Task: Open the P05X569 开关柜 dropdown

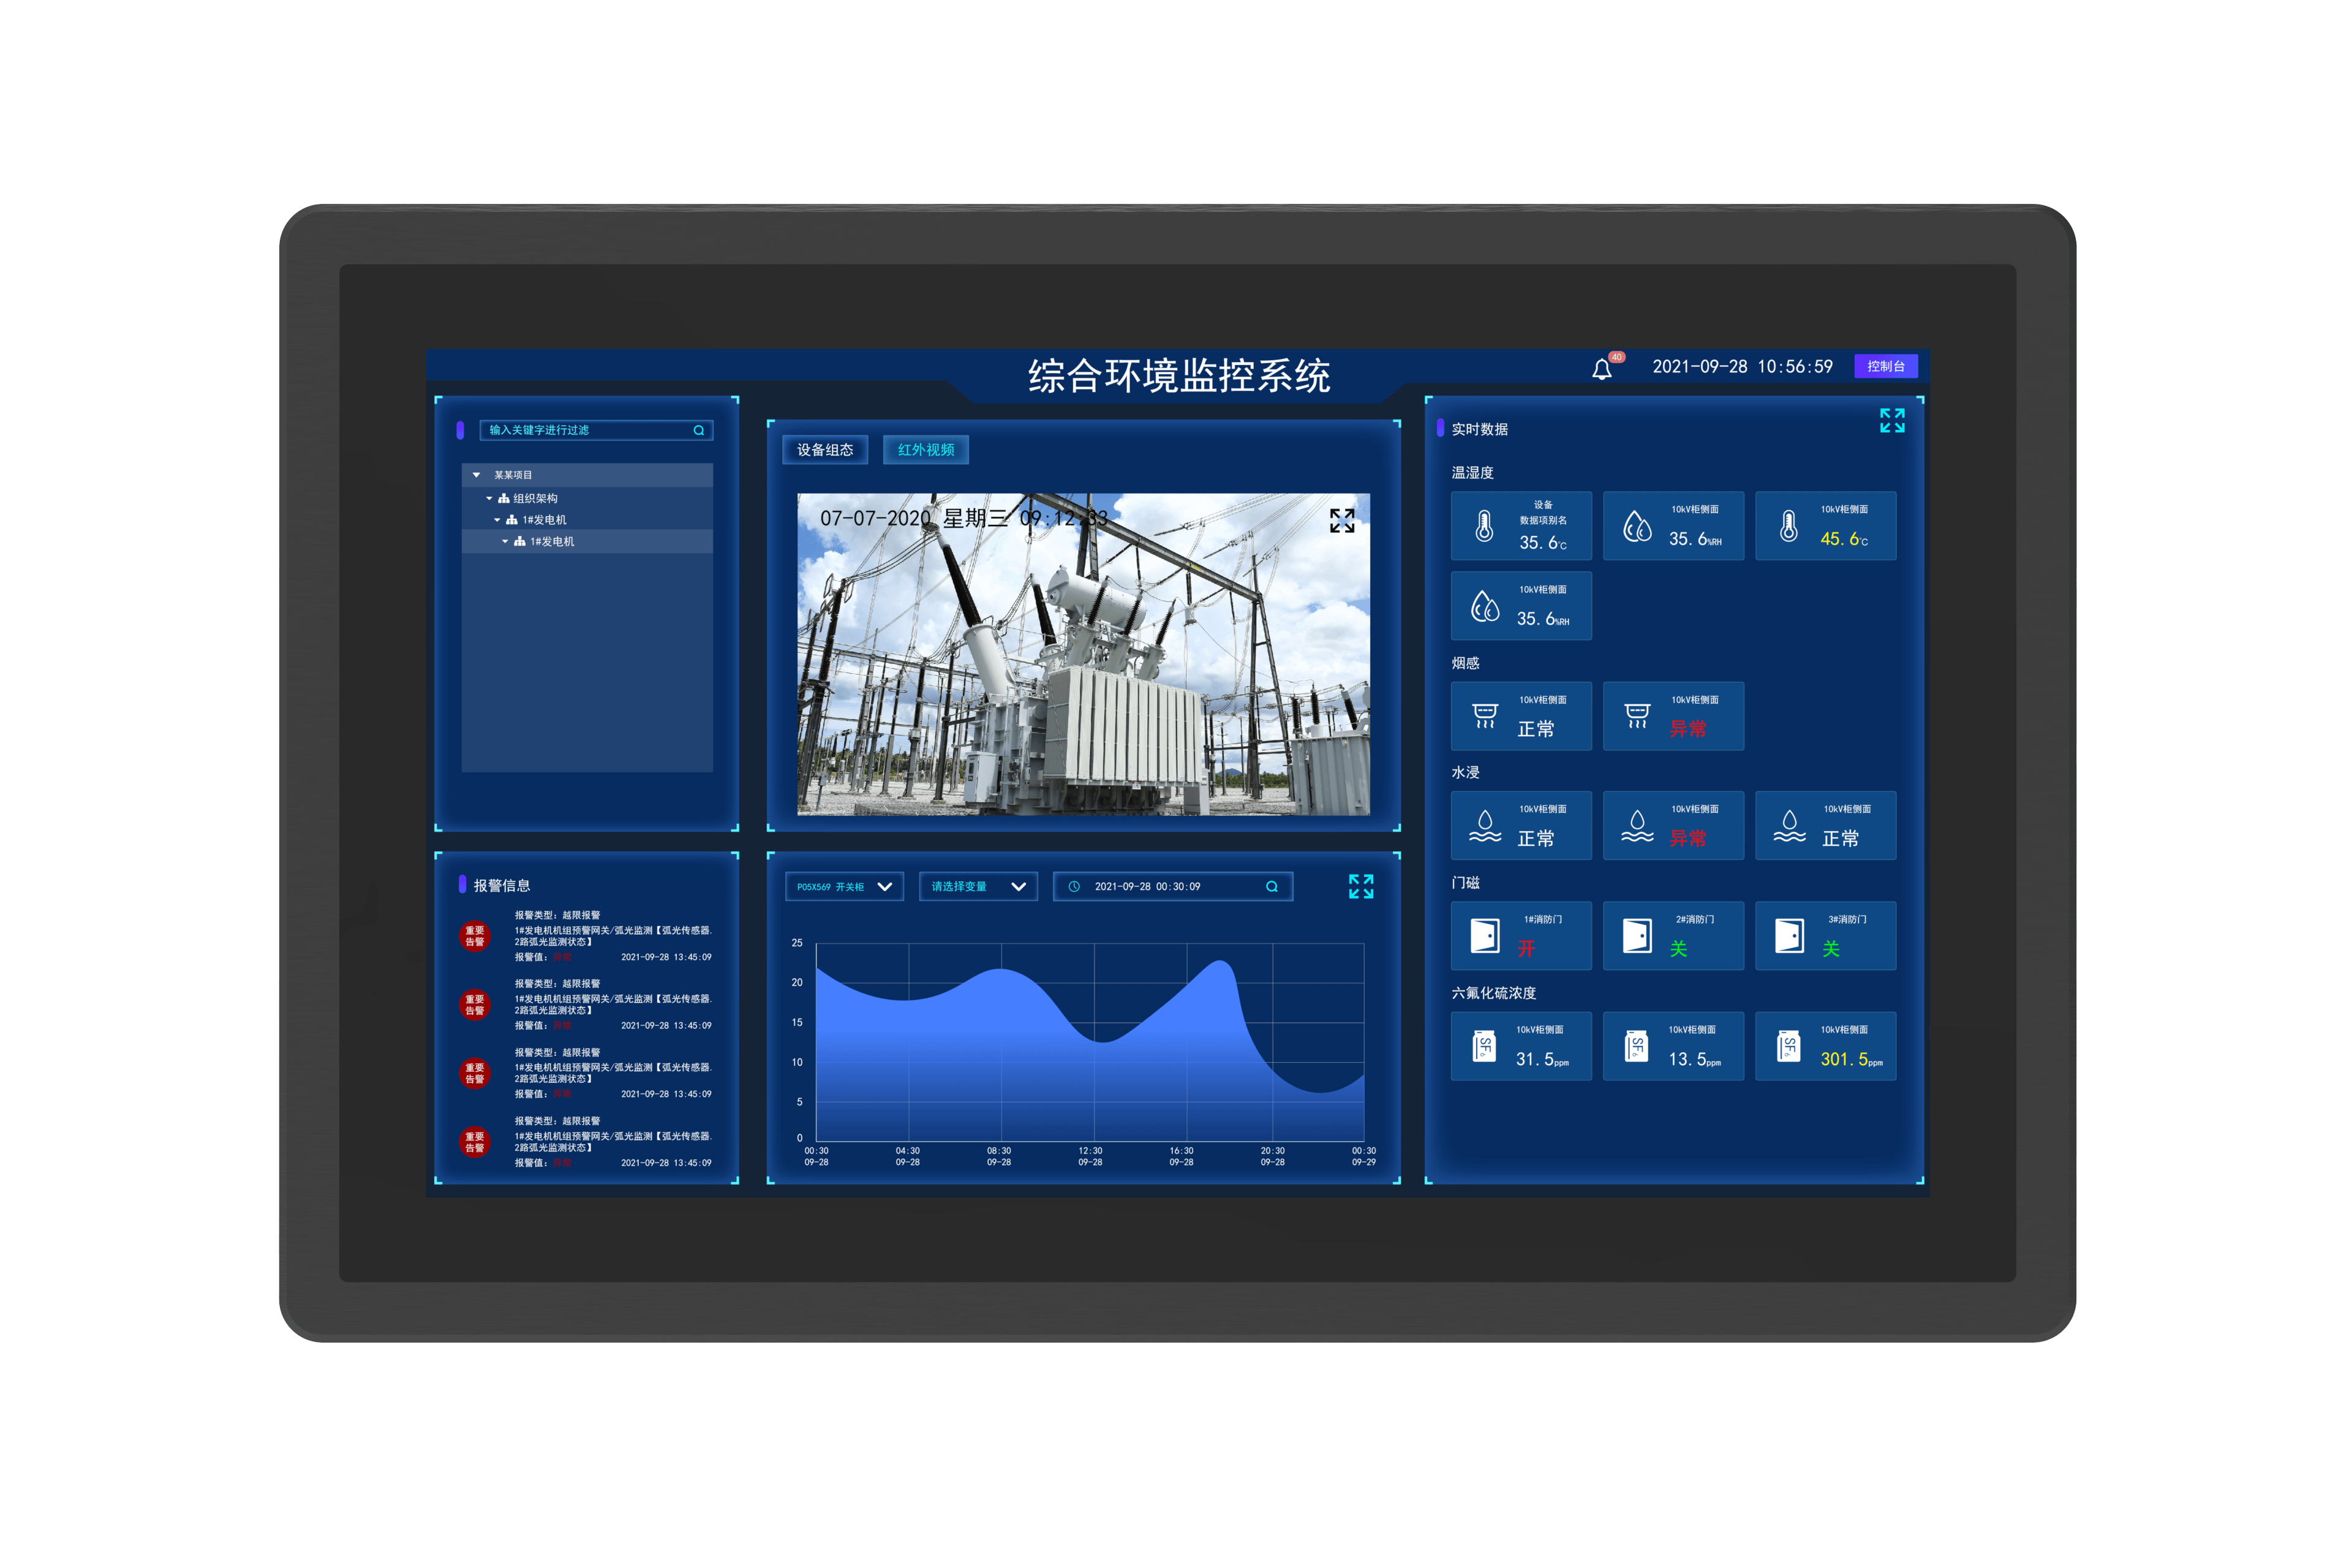Action: 844,886
